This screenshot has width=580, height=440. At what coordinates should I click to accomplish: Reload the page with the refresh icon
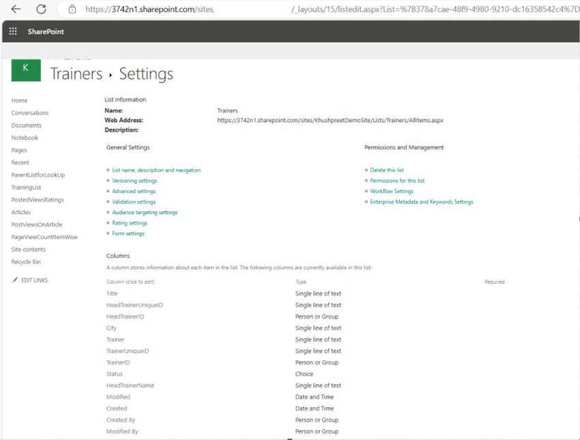point(41,9)
